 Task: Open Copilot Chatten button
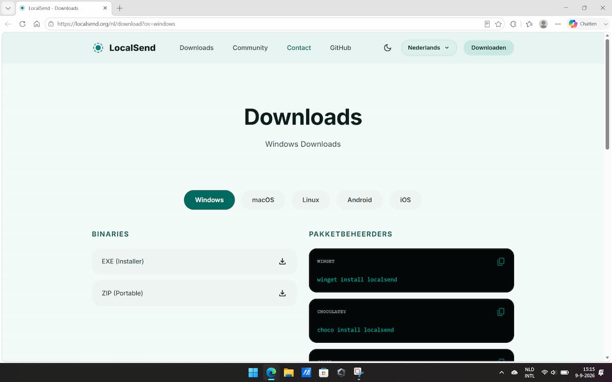(x=582, y=24)
